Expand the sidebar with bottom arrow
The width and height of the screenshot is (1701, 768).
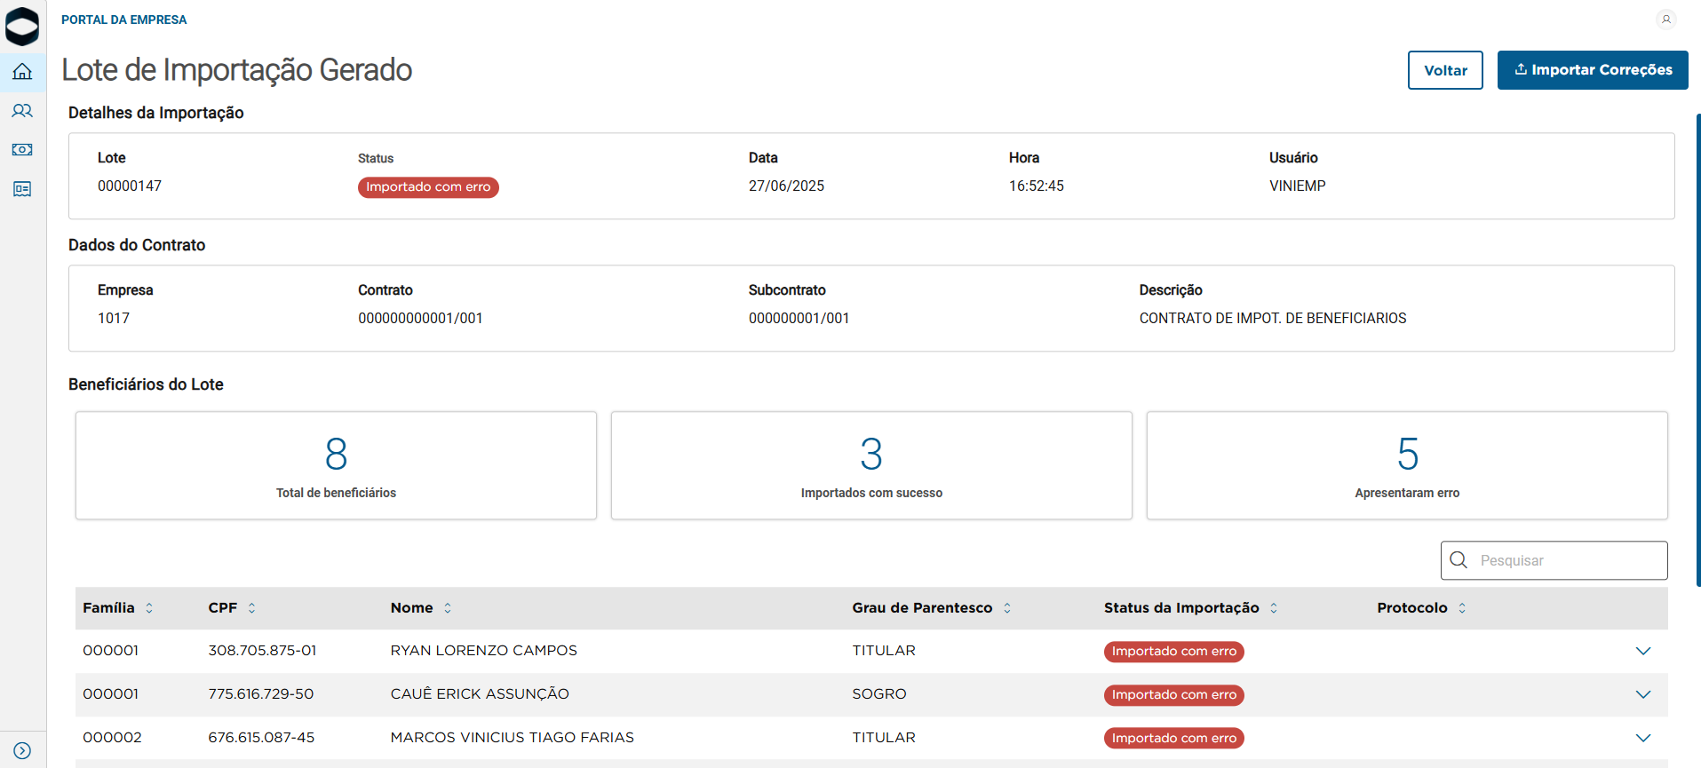22,750
